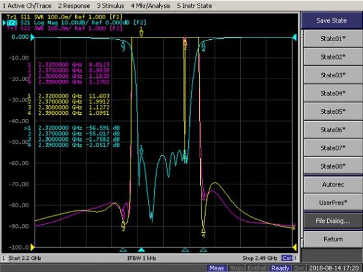Open the Mkr/Analysis menu
This screenshot has height=272, width=363.
coord(151,6)
